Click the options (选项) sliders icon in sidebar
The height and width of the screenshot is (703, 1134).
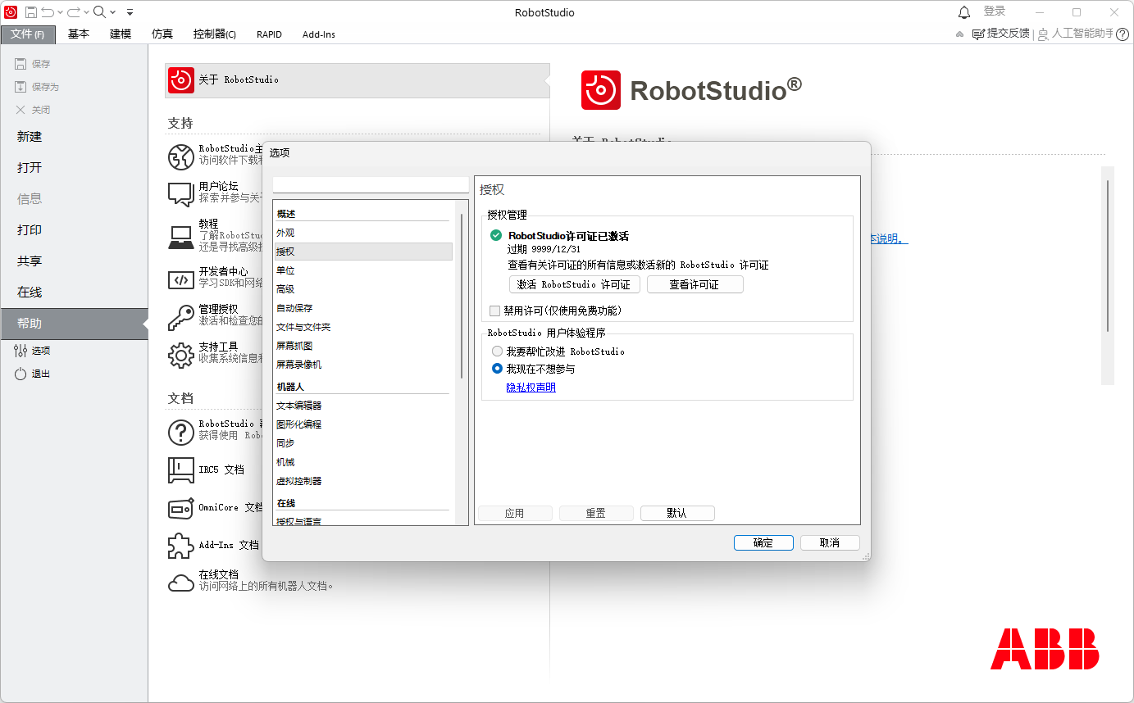20,351
